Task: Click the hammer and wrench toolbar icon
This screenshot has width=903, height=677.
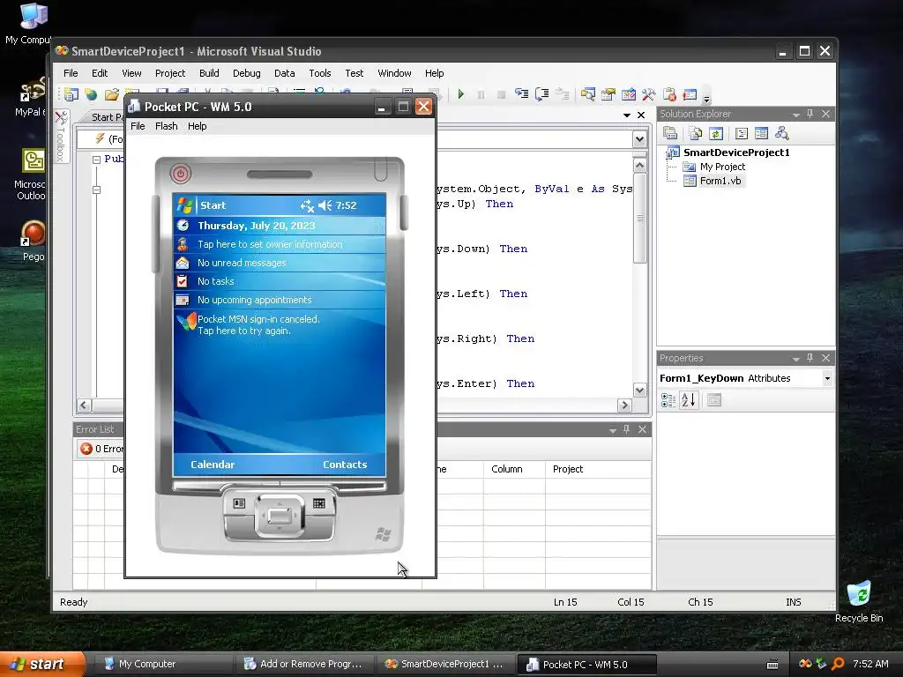Action: click(x=648, y=94)
